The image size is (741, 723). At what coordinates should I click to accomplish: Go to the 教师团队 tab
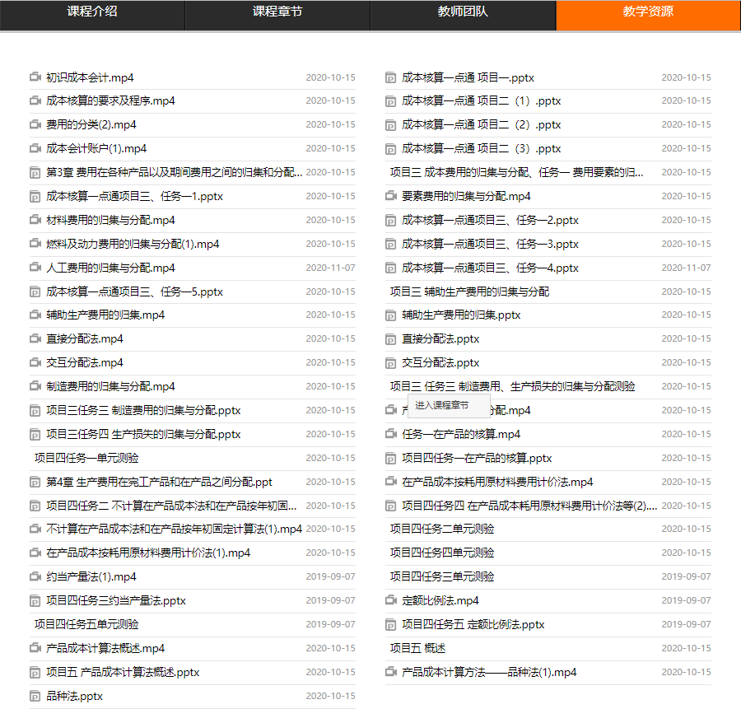(x=463, y=12)
